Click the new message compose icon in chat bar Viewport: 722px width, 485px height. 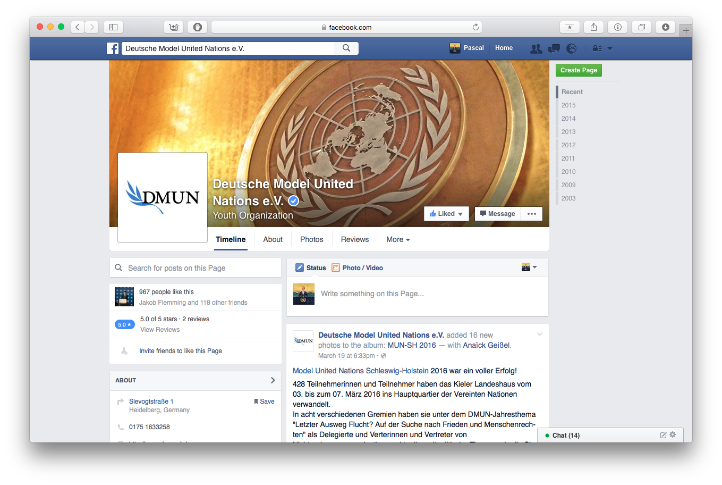[663, 435]
